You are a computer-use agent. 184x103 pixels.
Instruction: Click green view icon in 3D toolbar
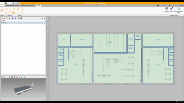(x=22, y=77)
